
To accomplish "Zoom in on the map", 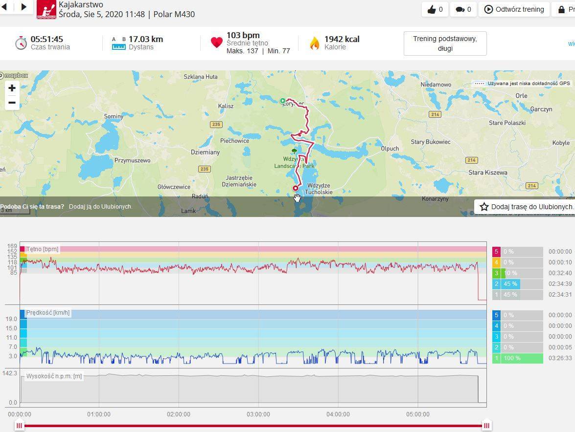I will click(12, 88).
